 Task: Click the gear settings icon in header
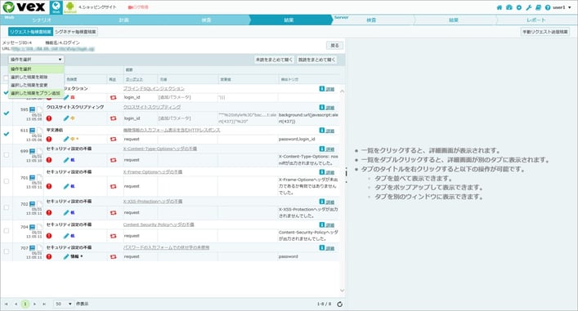[518, 7]
